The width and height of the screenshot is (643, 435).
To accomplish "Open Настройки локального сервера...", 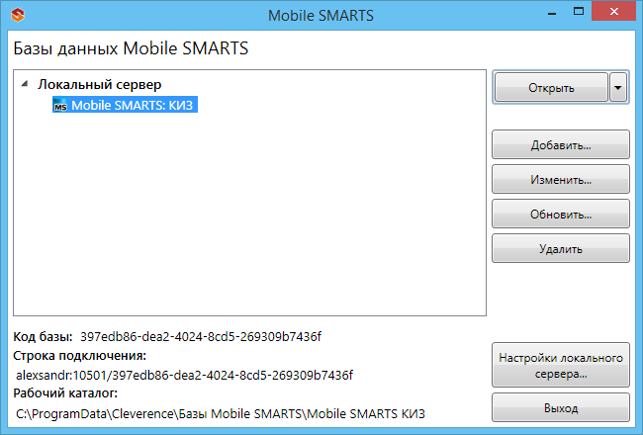I will [561, 366].
